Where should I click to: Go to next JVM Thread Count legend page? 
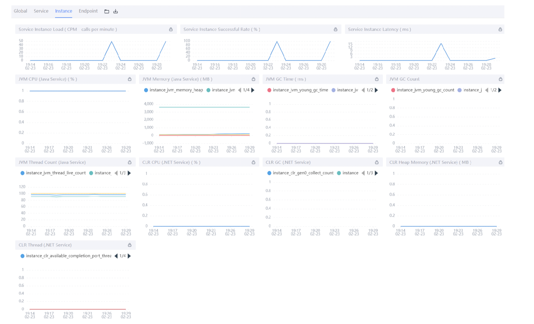[129, 173]
